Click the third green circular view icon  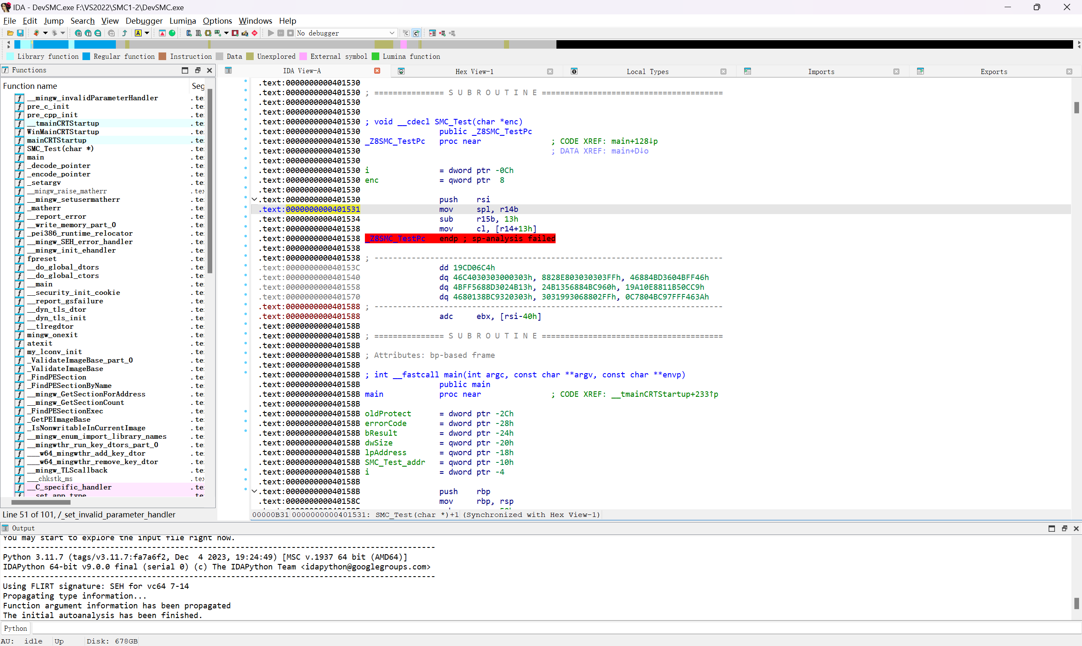point(98,33)
